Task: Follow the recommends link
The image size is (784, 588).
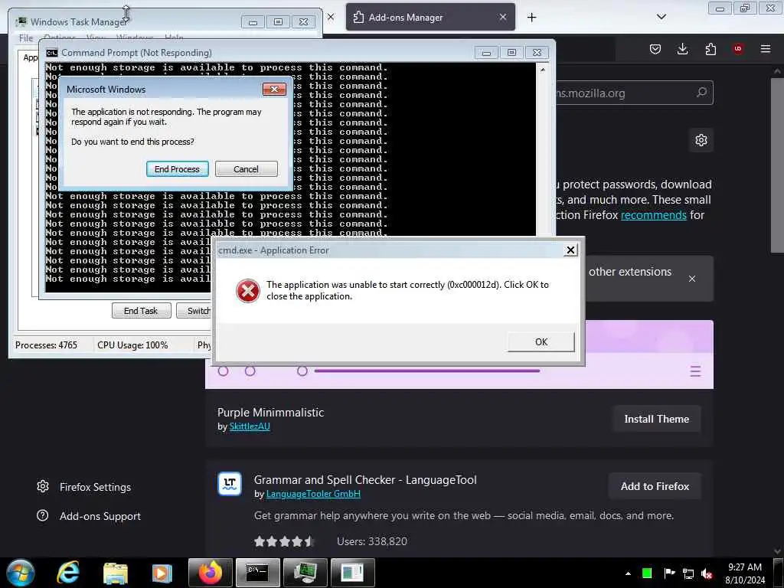Action: click(654, 215)
